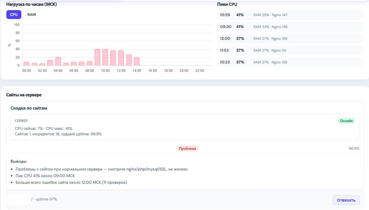Click the 'Нагрузка по часам (МСК)' heading
Screen dimensions: 369x210
pos(31,4)
